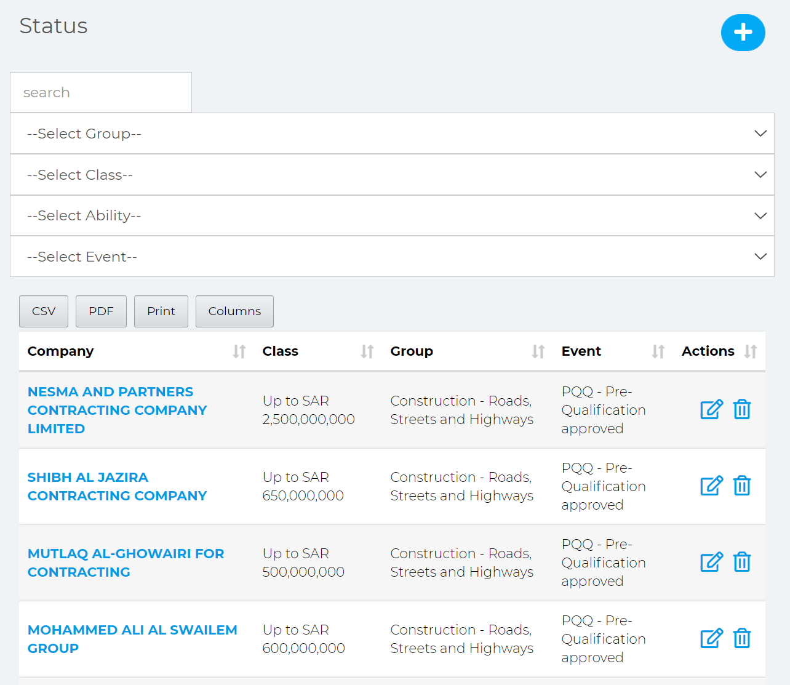The width and height of the screenshot is (790, 685).
Task: Export the table as PDF
Action: (101, 311)
